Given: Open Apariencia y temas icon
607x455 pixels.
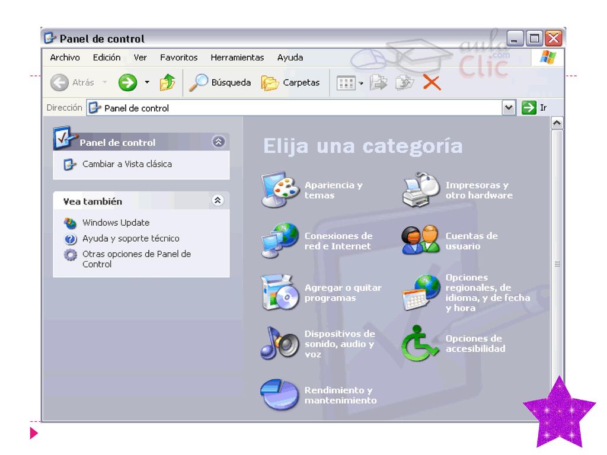Looking at the screenshot, I should (x=280, y=190).
